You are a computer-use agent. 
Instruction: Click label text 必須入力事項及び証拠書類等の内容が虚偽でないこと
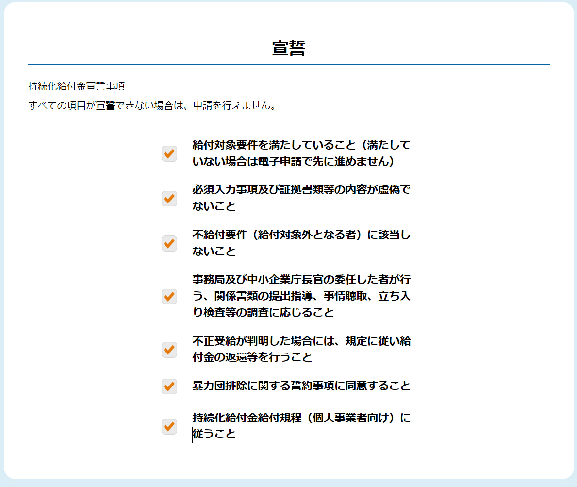pos(301,198)
